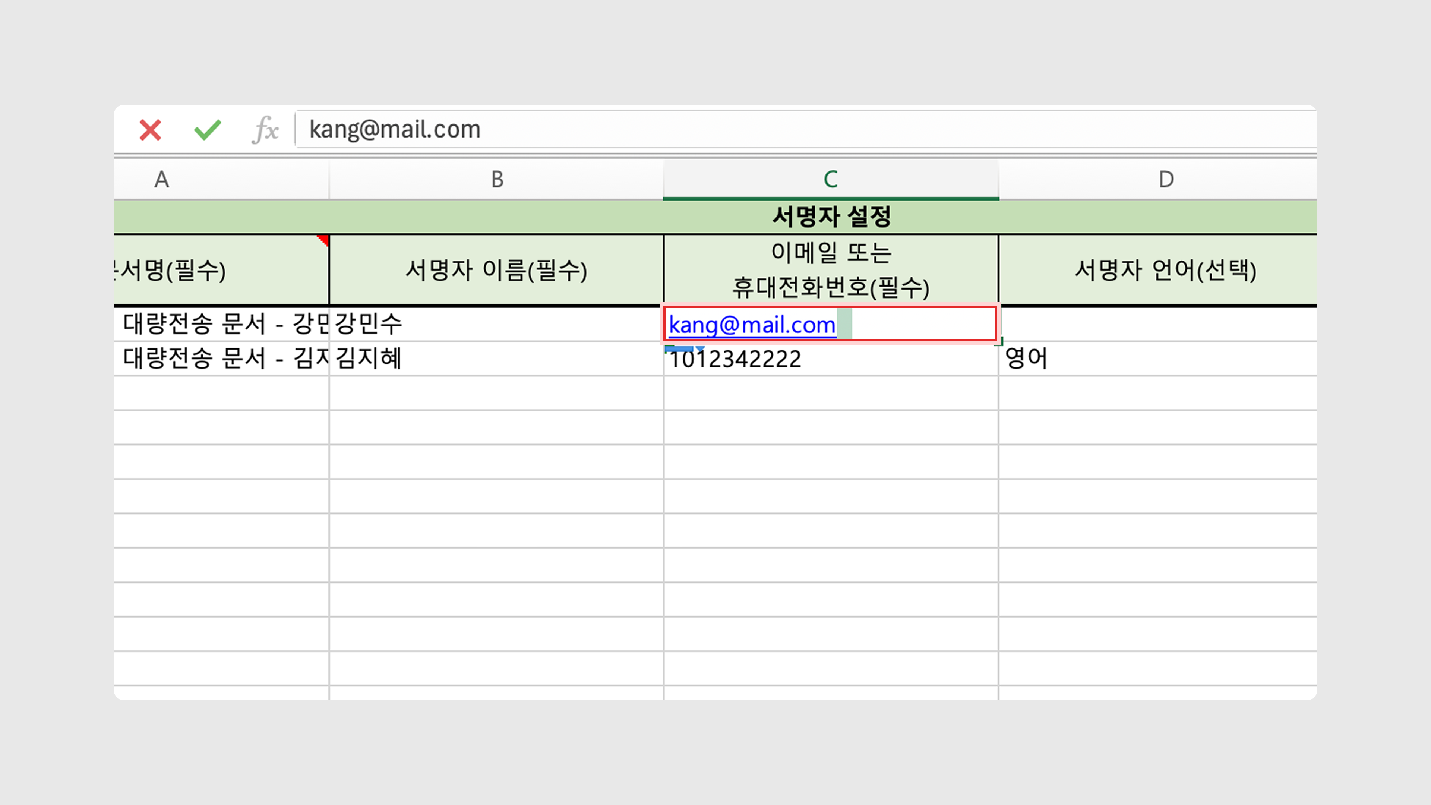Click the empty language cell beside kang@mail.com
This screenshot has width=1431, height=805.
coord(1158,324)
